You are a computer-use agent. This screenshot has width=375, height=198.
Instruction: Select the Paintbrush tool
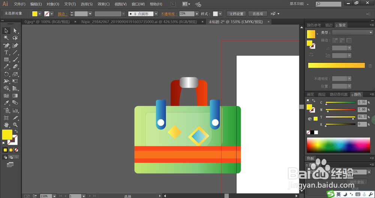click(x=15, y=59)
